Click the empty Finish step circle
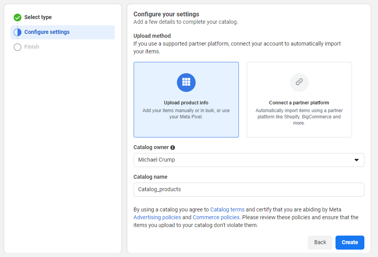This screenshot has width=378, height=257. pyautogui.click(x=18, y=47)
